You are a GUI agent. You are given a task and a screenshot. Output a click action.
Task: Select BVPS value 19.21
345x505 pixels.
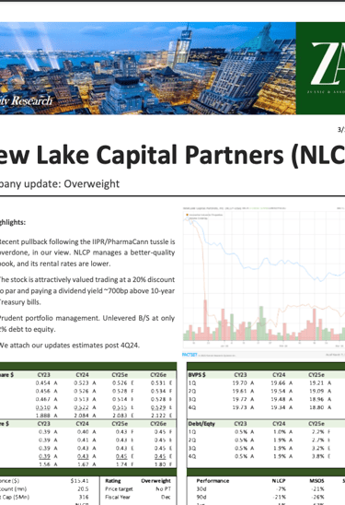pos(316,383)
